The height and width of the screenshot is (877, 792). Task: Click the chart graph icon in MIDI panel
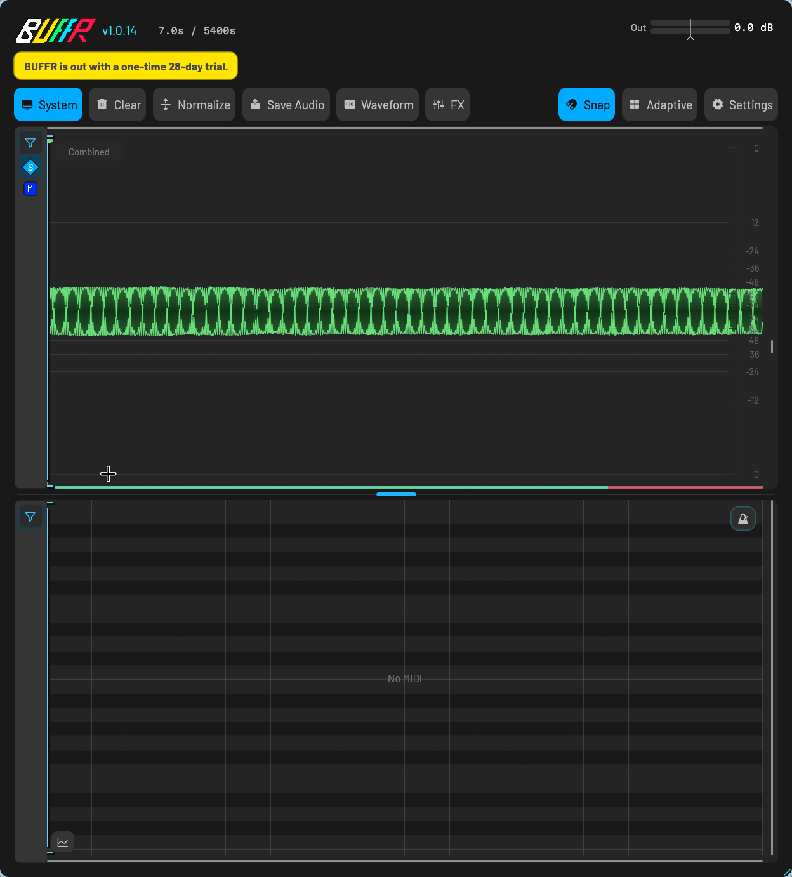click(63, 842)
